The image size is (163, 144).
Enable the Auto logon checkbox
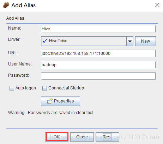(12, 88)
